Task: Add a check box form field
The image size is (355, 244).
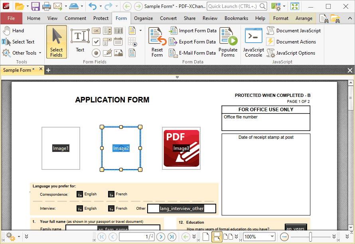Action: point(96,41)
